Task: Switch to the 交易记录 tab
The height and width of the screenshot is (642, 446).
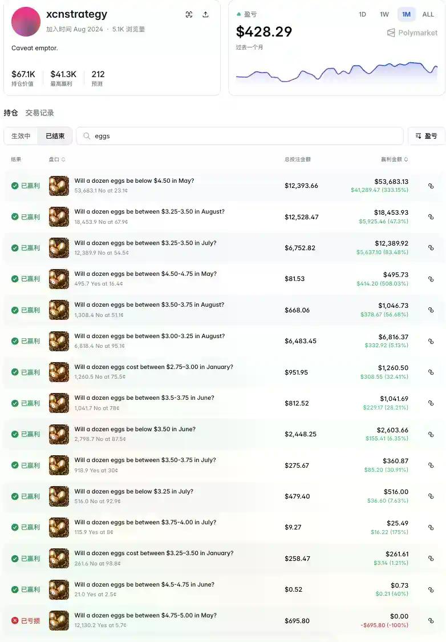Action: pyautogui.click(x=40, y=113)
